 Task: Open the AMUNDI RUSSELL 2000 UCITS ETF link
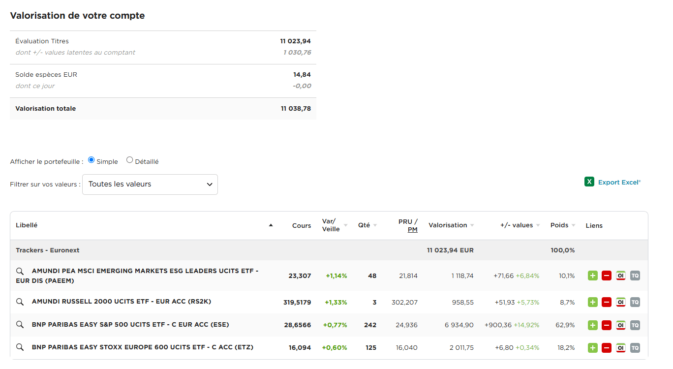click(x=122, y=302)
